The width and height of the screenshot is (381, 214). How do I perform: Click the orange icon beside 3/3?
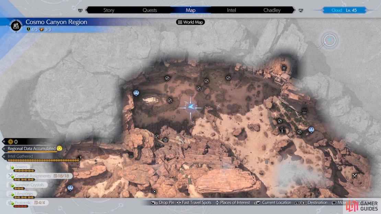coord(42,29)
